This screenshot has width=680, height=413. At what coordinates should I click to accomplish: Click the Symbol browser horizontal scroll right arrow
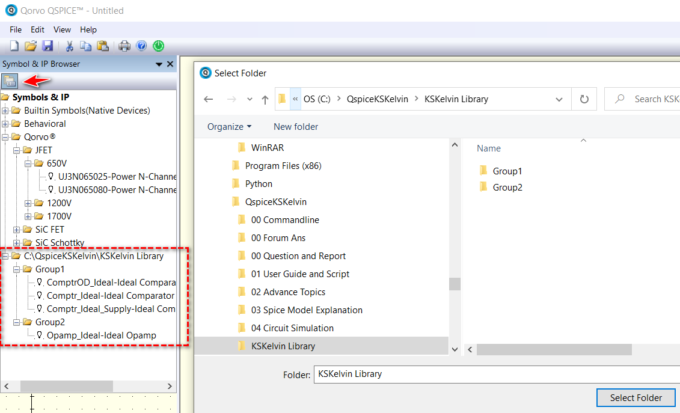point(170,386)
